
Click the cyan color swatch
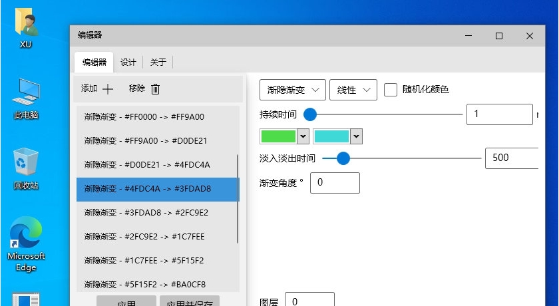tap(331, 136)
